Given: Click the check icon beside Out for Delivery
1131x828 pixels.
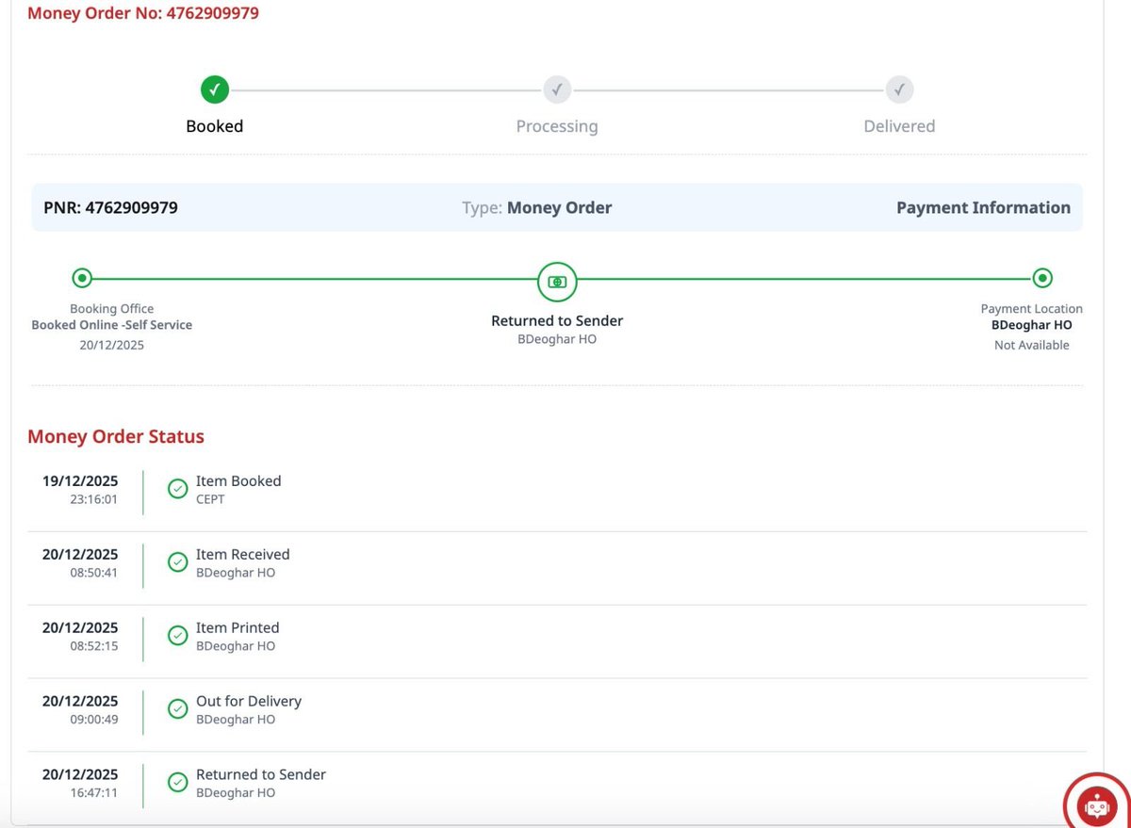Looking at the screenshot, I should point(177,708).
